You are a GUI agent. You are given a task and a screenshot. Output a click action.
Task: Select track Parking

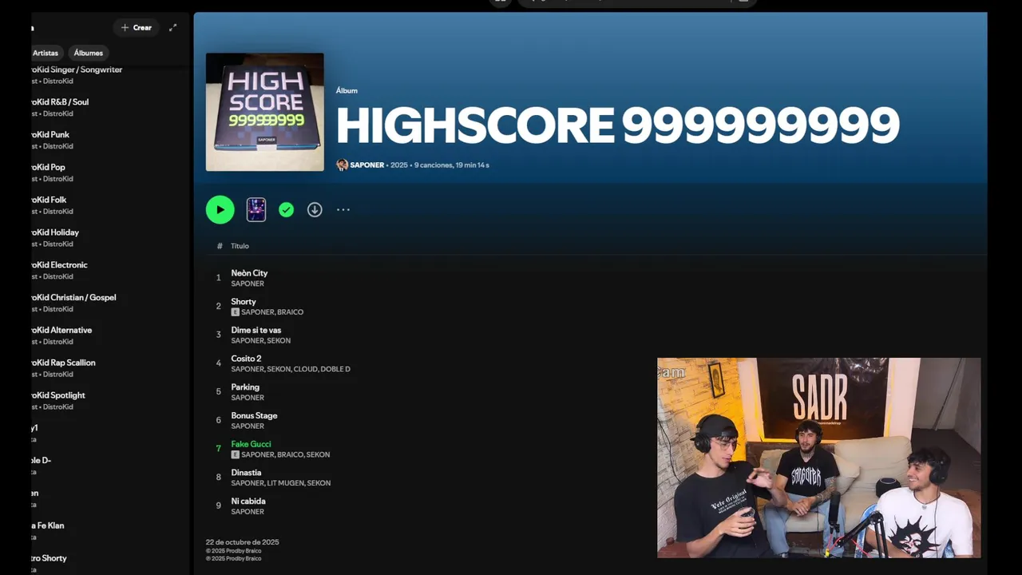click(x=245, y=387)
